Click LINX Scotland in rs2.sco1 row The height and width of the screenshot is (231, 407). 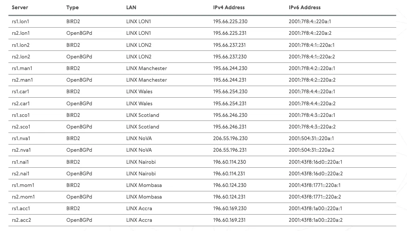pos(143,127)
